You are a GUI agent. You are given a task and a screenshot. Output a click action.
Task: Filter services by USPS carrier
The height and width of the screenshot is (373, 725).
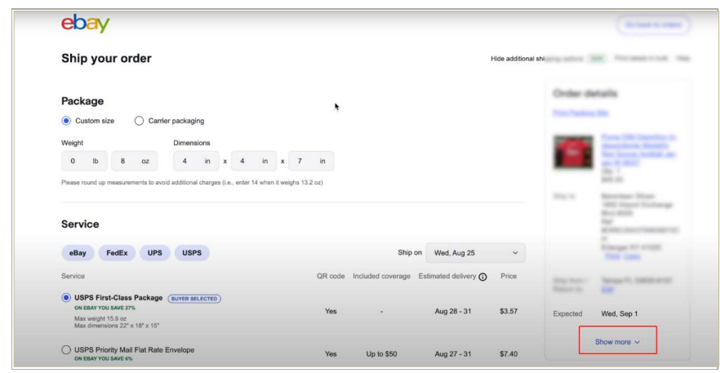point(192,253)
